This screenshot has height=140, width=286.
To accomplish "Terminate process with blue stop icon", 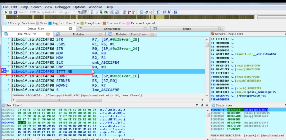I will click(15, 12).
